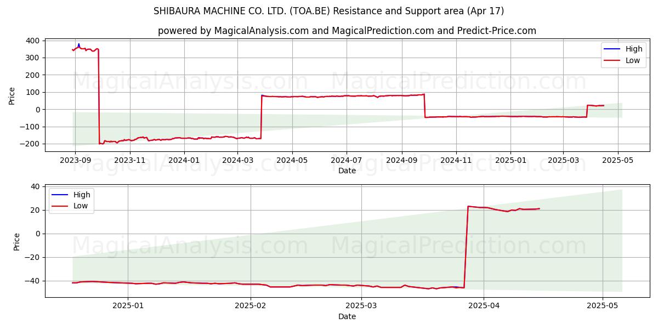Click the top chart 2025-05 tick label
The height and width of the screenshot is (329, 658).
618,160
